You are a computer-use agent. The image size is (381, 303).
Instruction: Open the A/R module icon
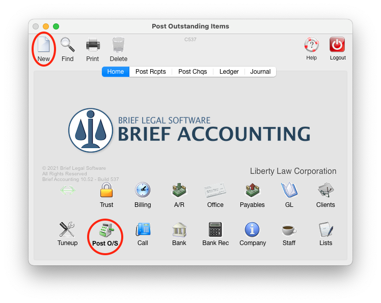[179, 190]
